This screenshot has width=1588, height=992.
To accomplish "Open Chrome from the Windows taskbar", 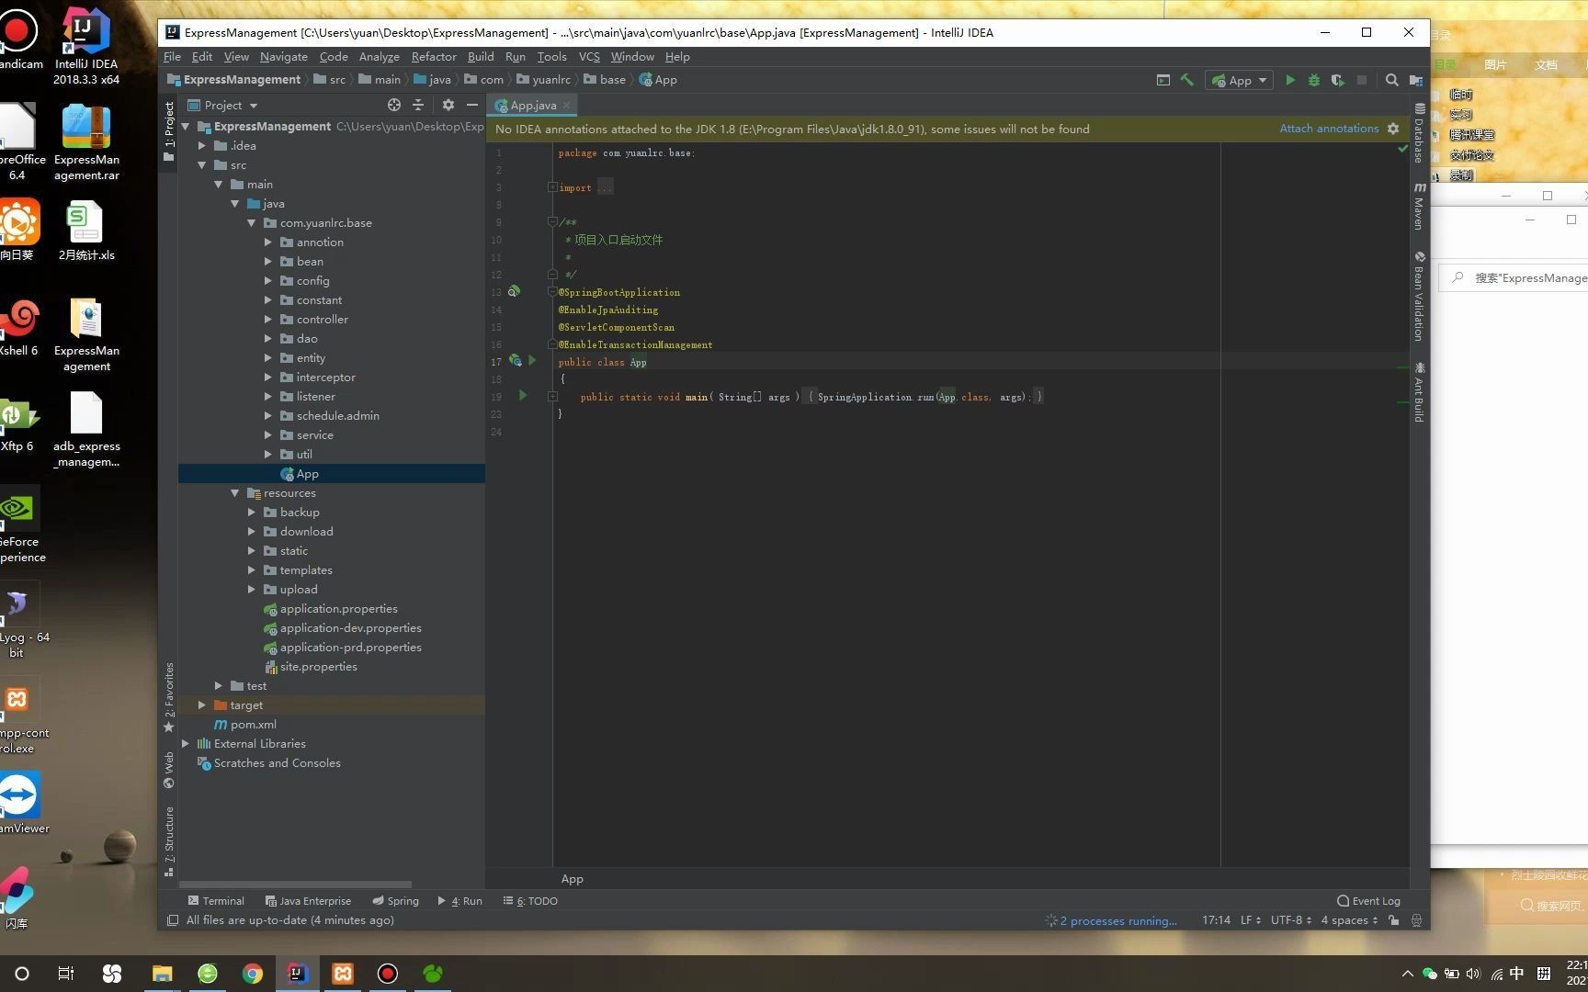I will click(253, 974).
